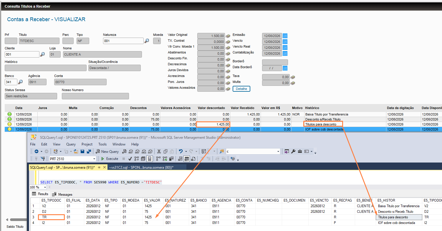Open the Banco lookup magnifier
The image size is (442, 231).
coord(21,82)
